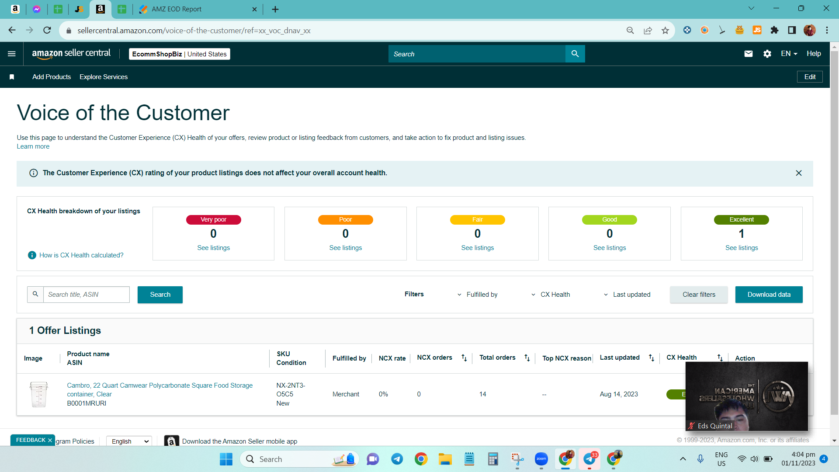The height and width of the screenshot is (472, 839).
Task: Open the Seller Central hamburger menu
Action: (x=12, y=54)
